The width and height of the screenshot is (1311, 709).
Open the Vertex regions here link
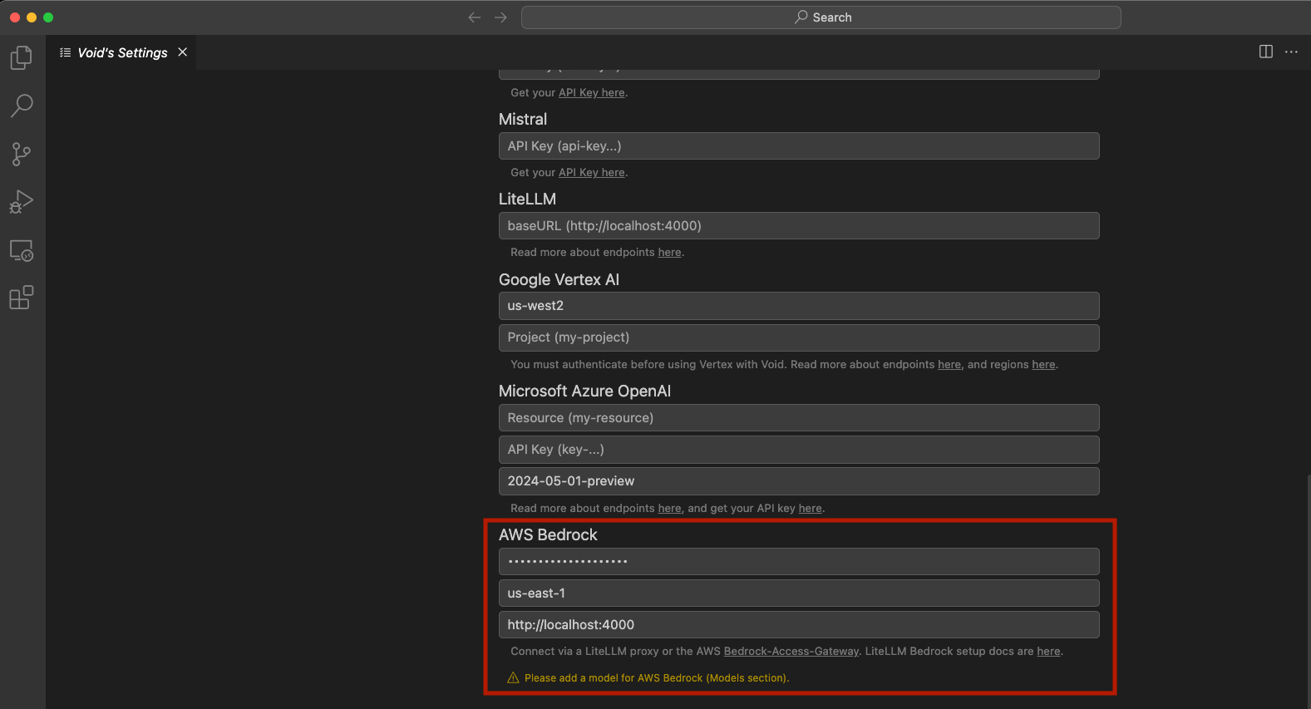[1043, 365]
